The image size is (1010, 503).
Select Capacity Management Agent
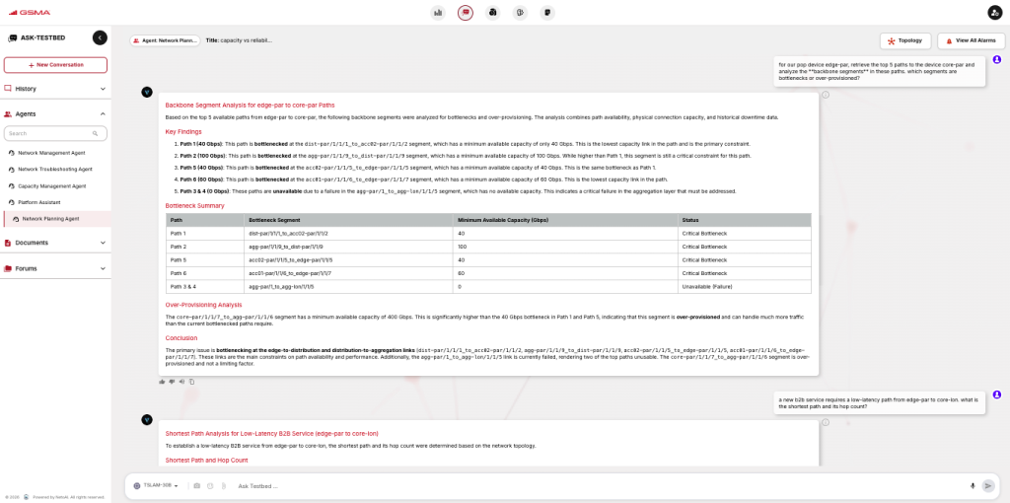(51, 186)
